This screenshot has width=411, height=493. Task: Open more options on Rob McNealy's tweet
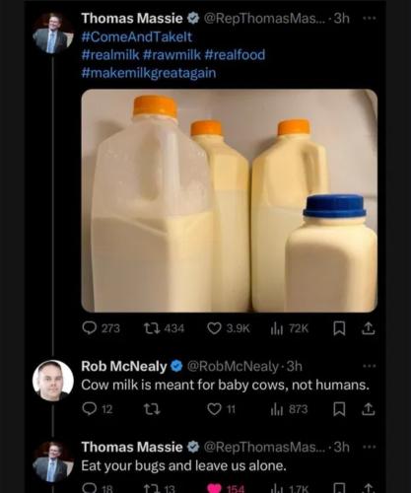tap(370, 366)
